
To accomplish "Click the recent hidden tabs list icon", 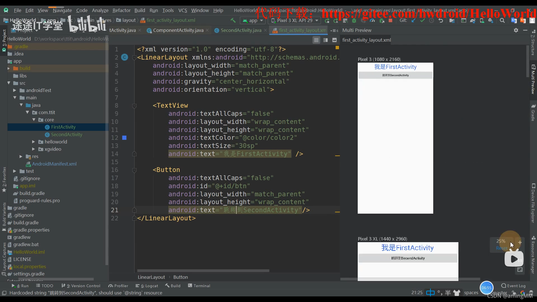I will (334, 30).
